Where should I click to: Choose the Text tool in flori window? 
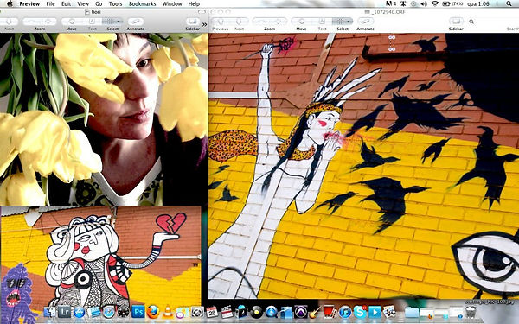(92, 22)
